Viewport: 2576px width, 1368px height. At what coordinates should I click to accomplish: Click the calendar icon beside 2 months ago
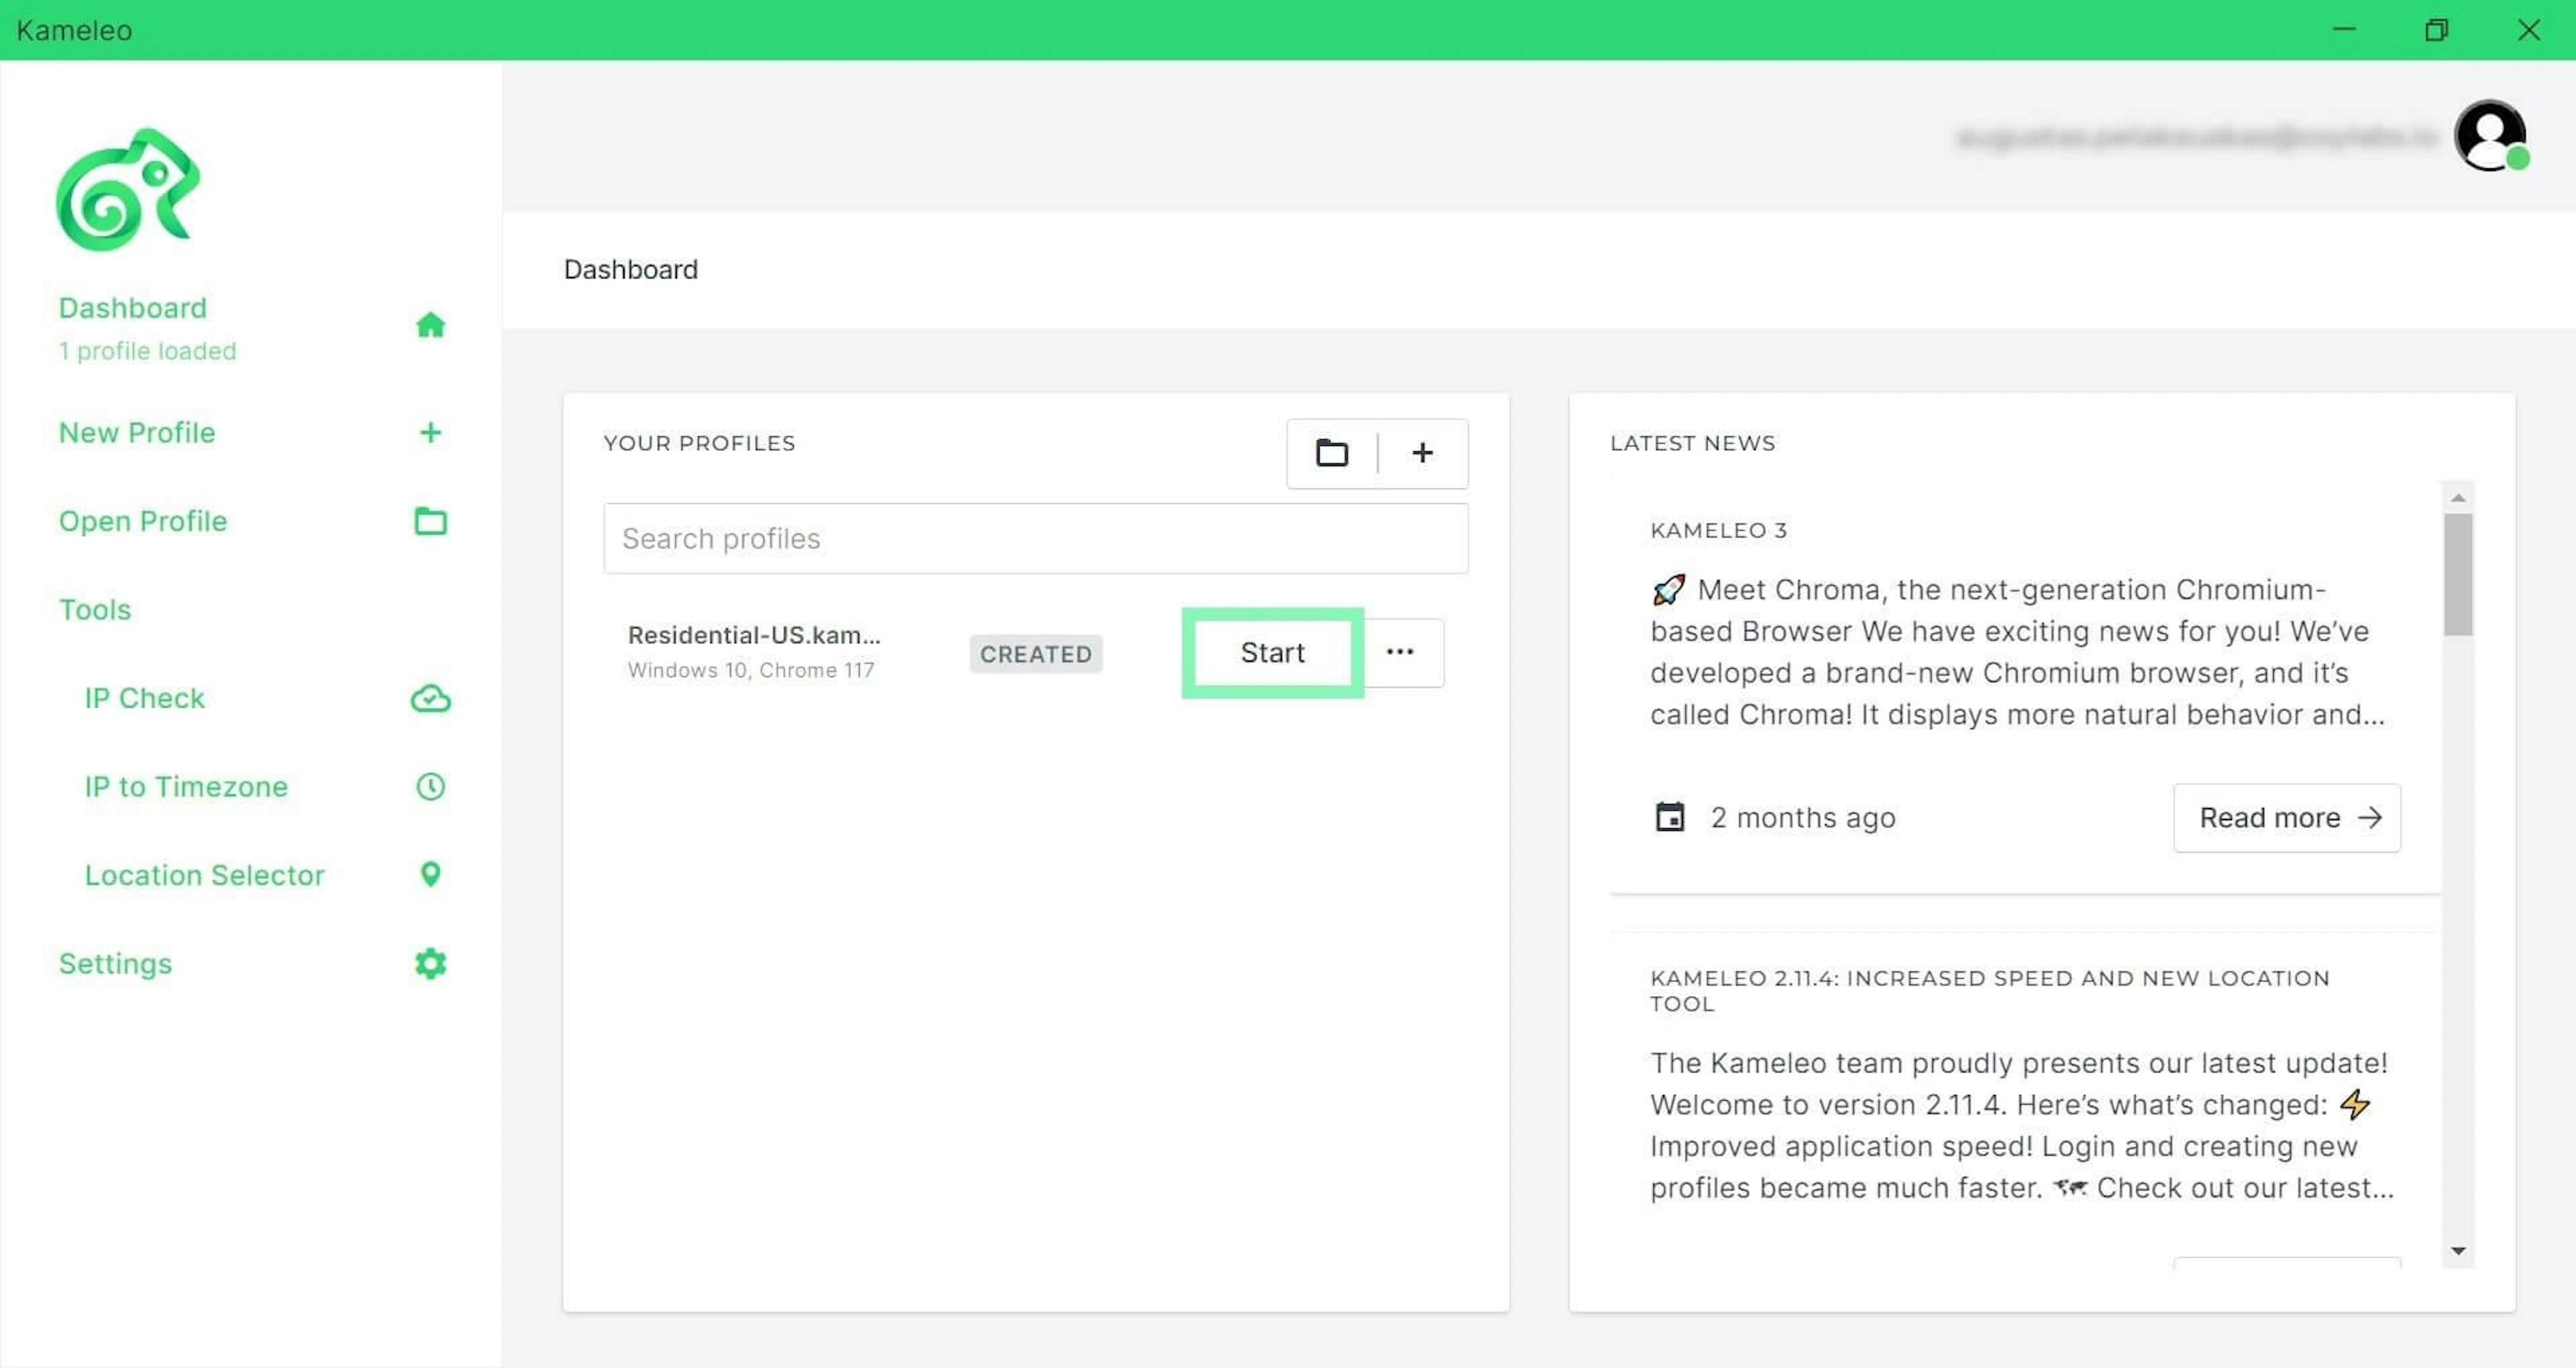pyautogui.click(x=1669, y=817)
